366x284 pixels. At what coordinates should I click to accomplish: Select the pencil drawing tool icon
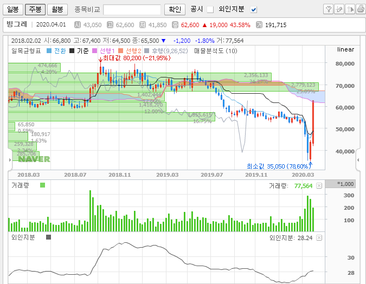[x=339, y=9]
